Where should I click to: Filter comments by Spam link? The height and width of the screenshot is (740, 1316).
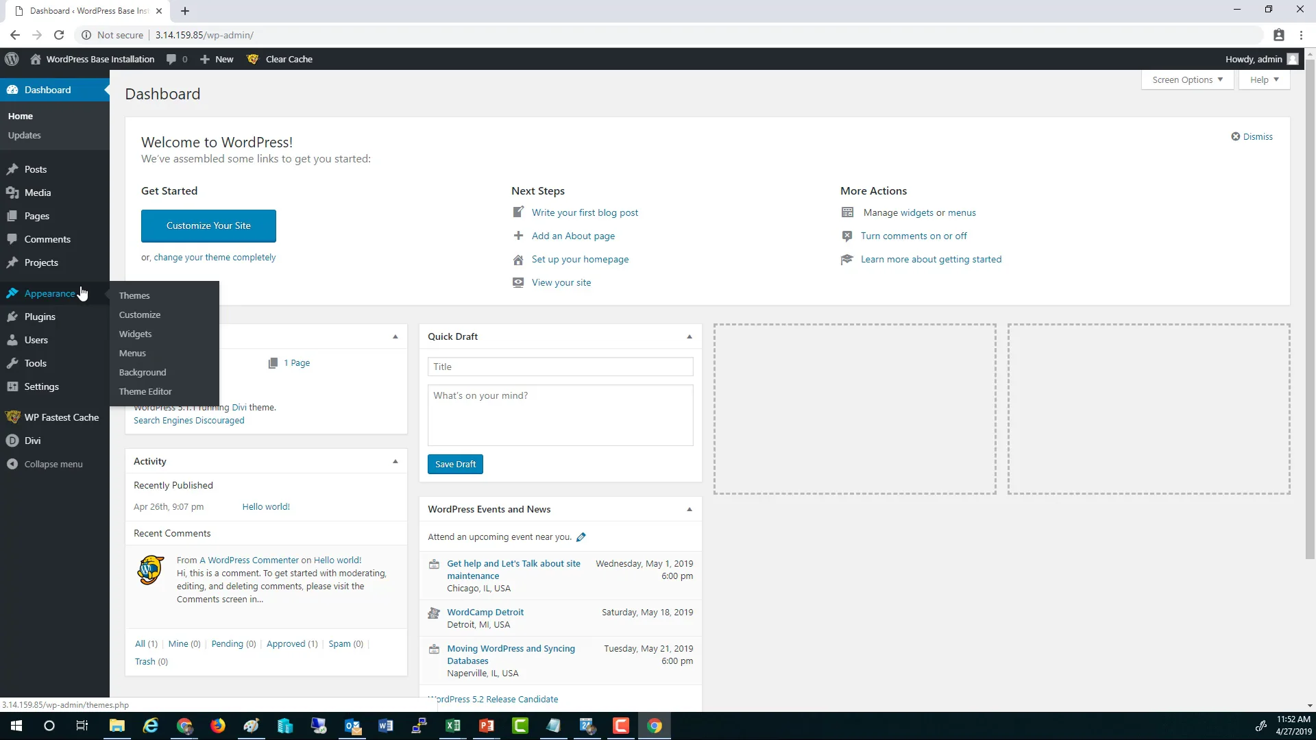coord(339,644)
